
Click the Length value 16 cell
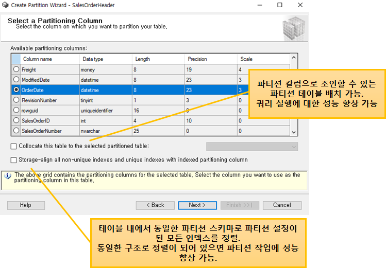pyautogui.click(x=158, y=111)
